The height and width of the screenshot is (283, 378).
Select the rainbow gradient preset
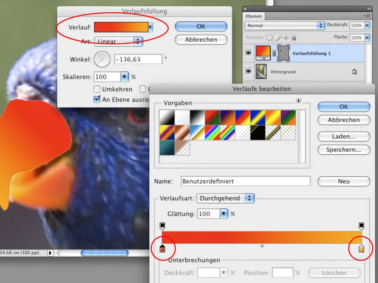(213, 133)
